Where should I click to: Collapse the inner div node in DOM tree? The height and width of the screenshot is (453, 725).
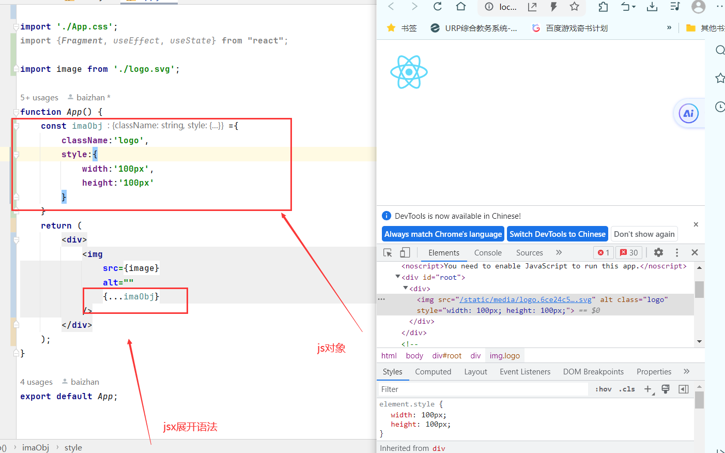pyautogui.click(x=405, y=288)
